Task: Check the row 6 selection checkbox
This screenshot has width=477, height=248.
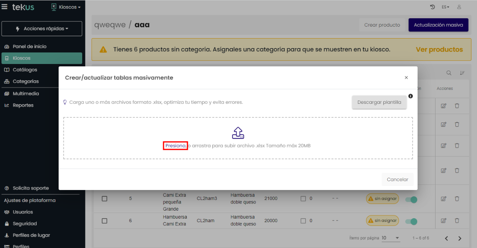Action: (104, 221)
